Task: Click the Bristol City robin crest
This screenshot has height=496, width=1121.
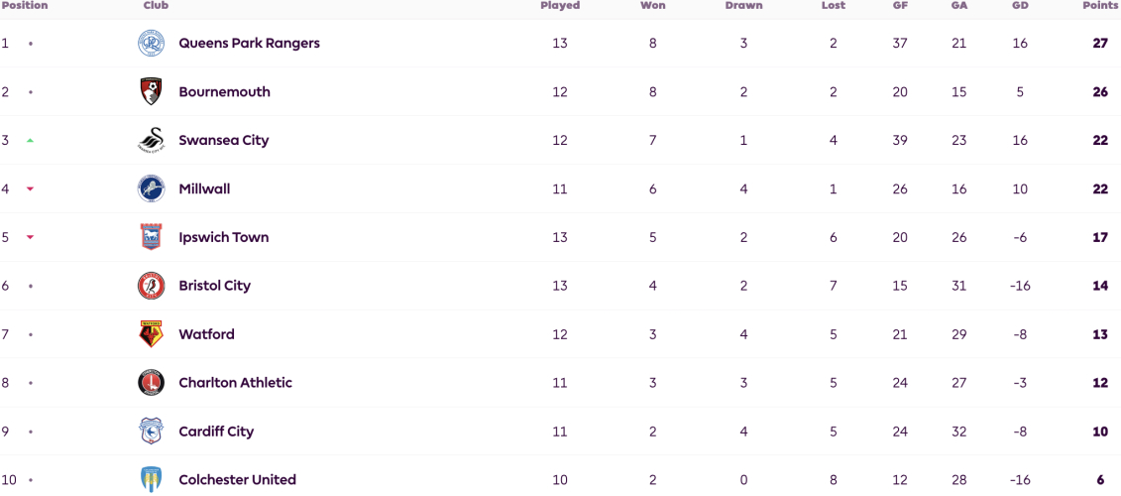Action: tap(151, 286)
